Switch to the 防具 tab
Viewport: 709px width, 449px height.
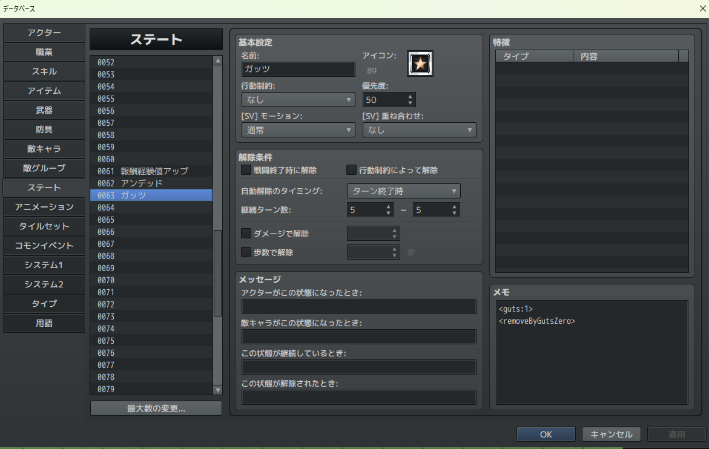44,129
